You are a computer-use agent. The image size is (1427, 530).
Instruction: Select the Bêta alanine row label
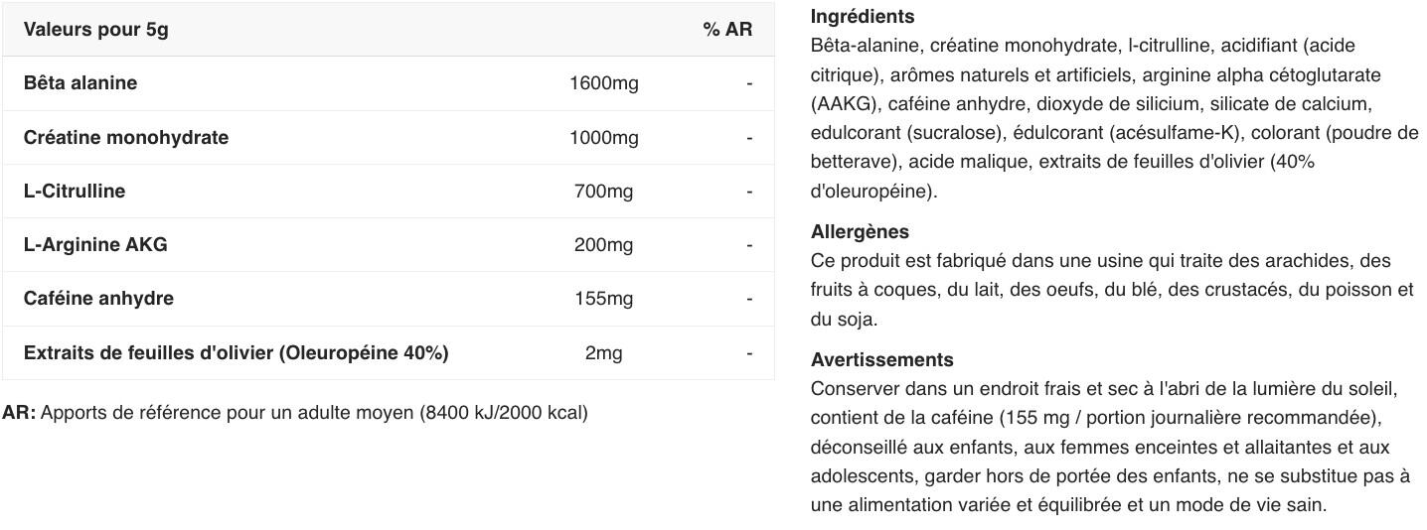point(80,83)
